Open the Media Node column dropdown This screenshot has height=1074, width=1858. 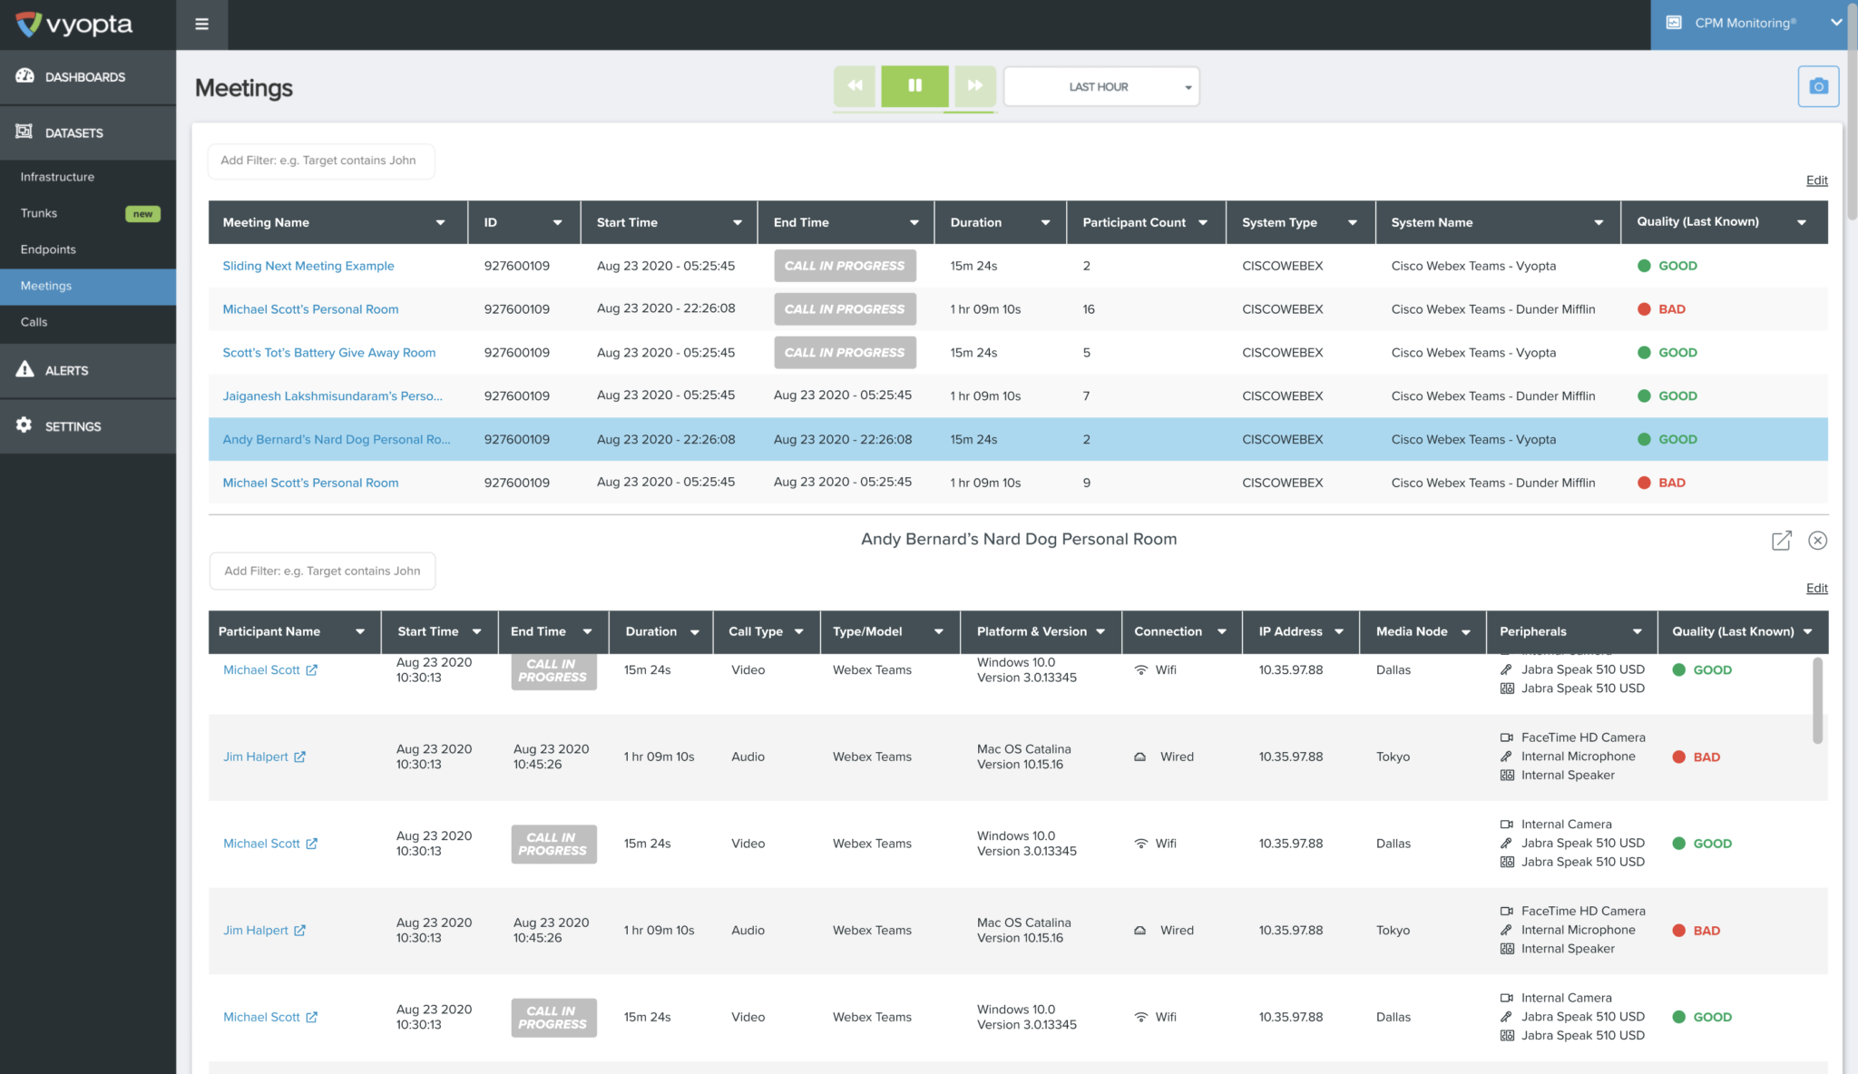pyautogui.click(x=1466, y=631)
